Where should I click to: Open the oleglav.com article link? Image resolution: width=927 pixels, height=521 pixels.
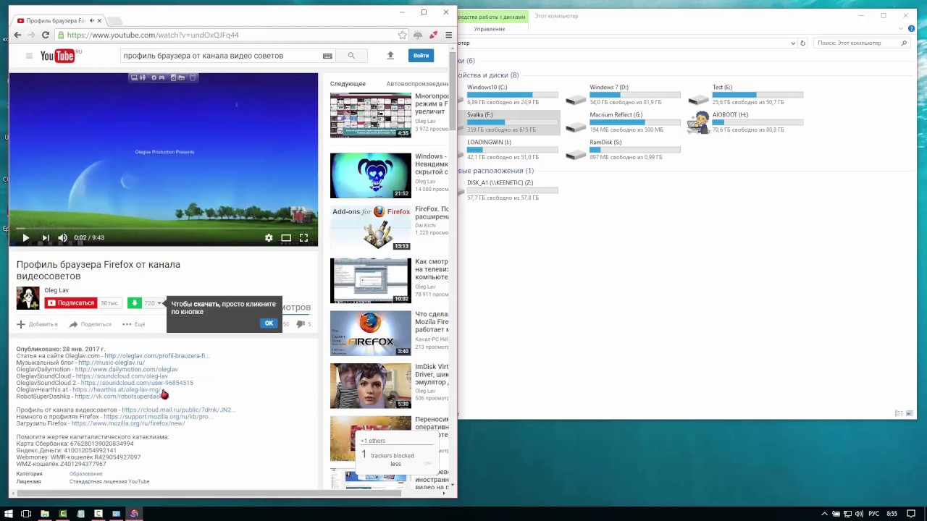pyautogui.click(x=156, y=356)
